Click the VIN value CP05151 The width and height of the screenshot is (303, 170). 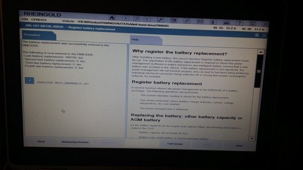click(x=39, y=20)
